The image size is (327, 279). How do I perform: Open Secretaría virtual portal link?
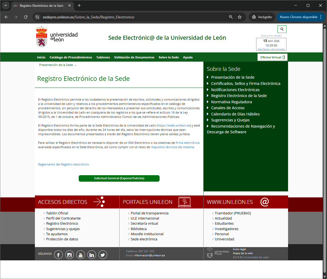[x=144, y=223]
